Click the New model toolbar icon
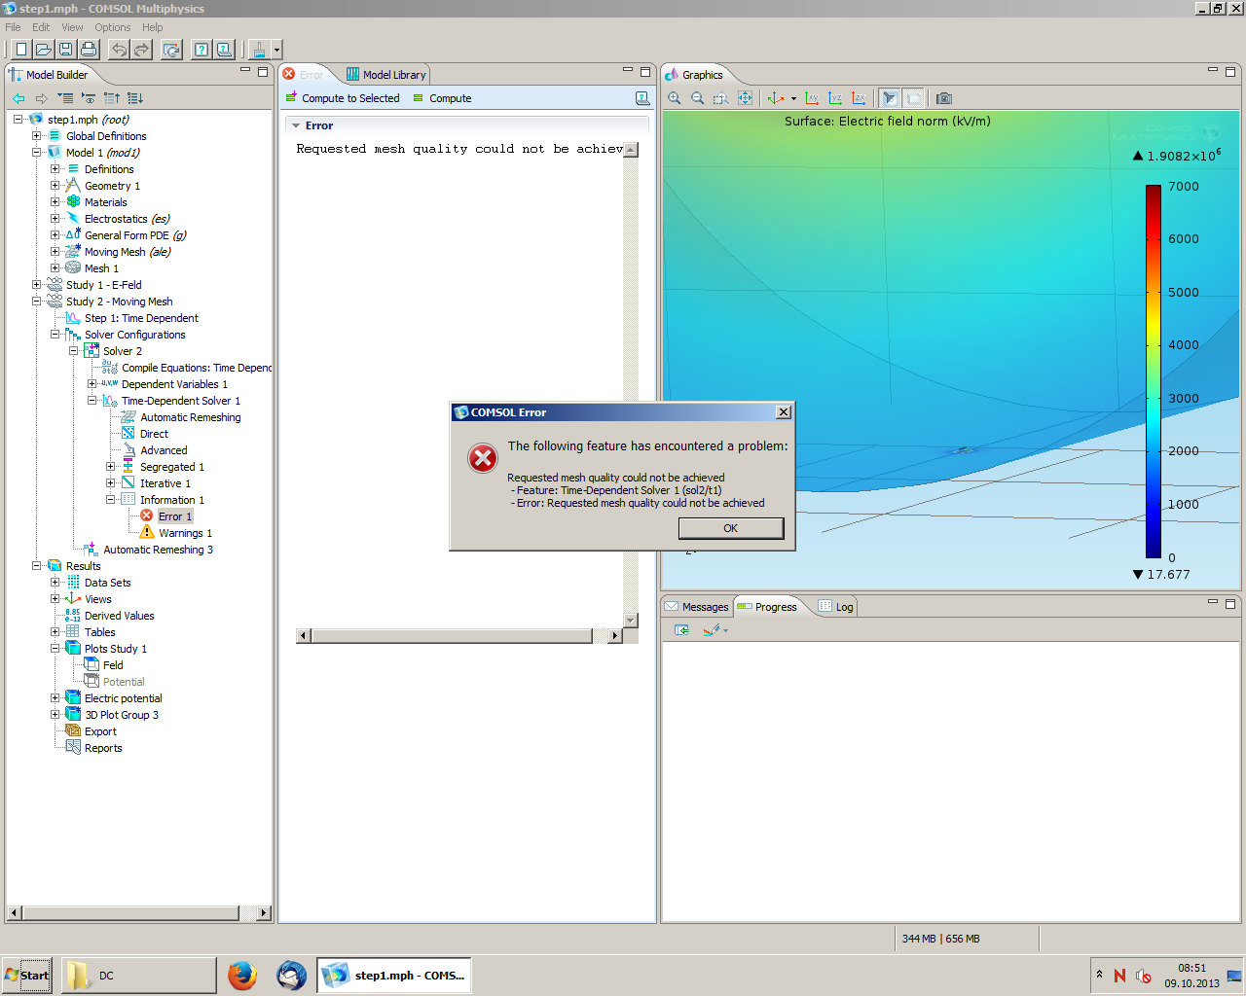Screen dimensions: 1246x996 click(20, 50)
